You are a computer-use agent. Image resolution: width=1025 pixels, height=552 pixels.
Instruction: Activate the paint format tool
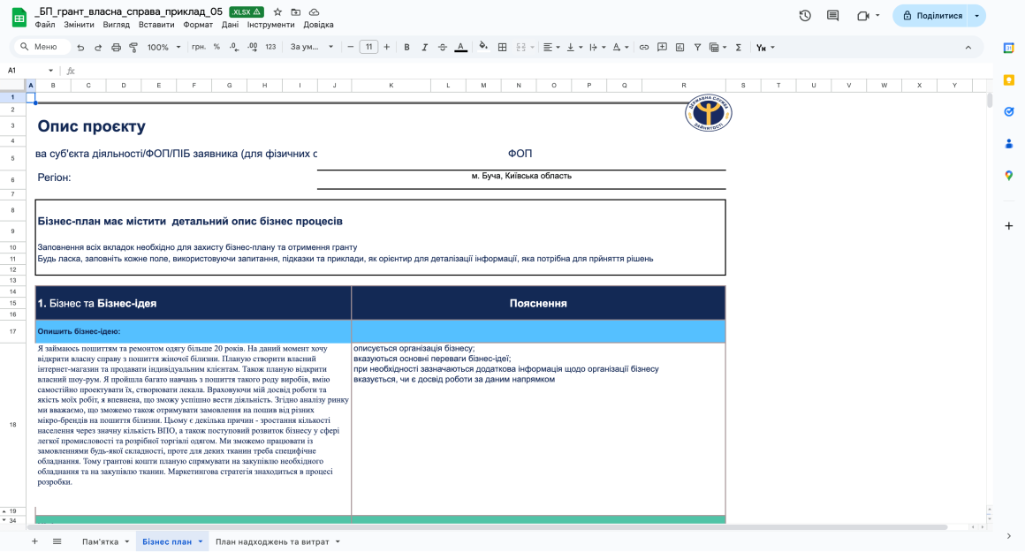click(x=133, y=47)
